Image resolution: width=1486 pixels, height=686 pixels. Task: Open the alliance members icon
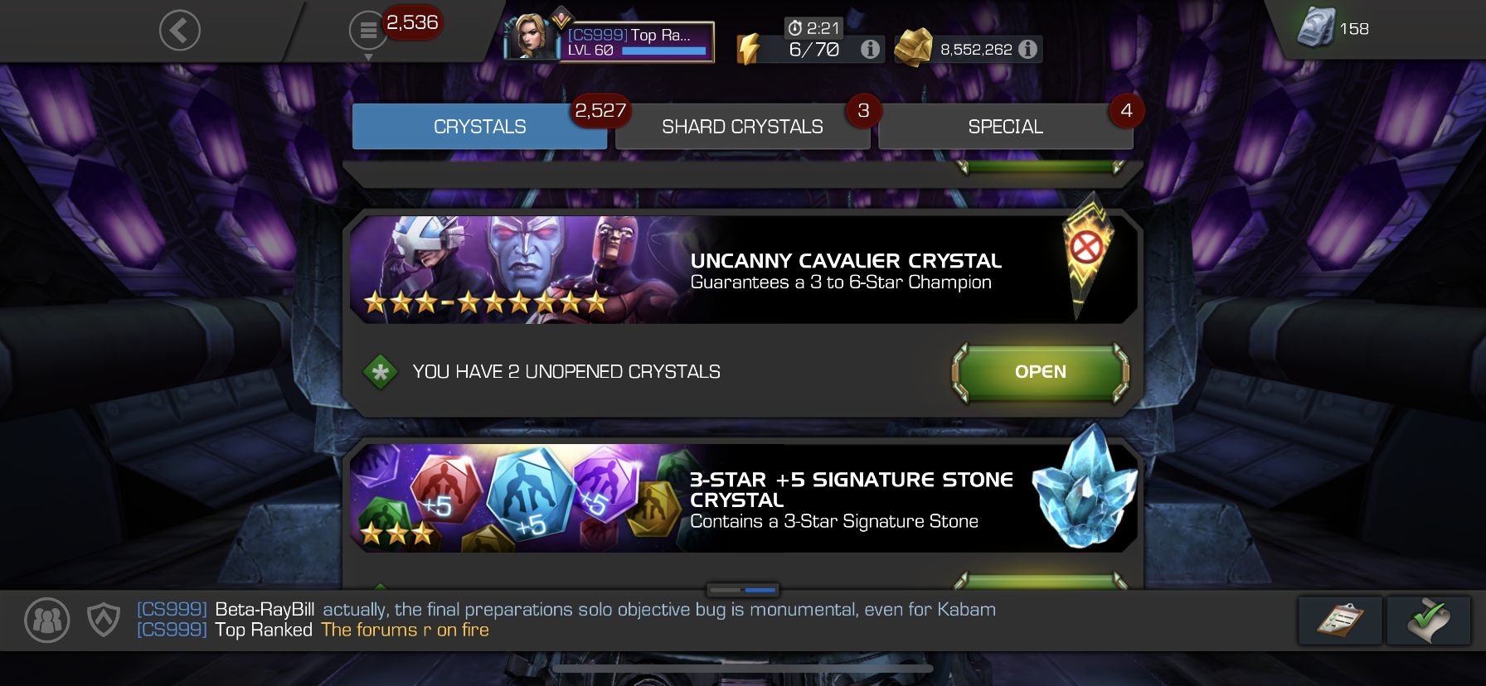coord(47,620)
